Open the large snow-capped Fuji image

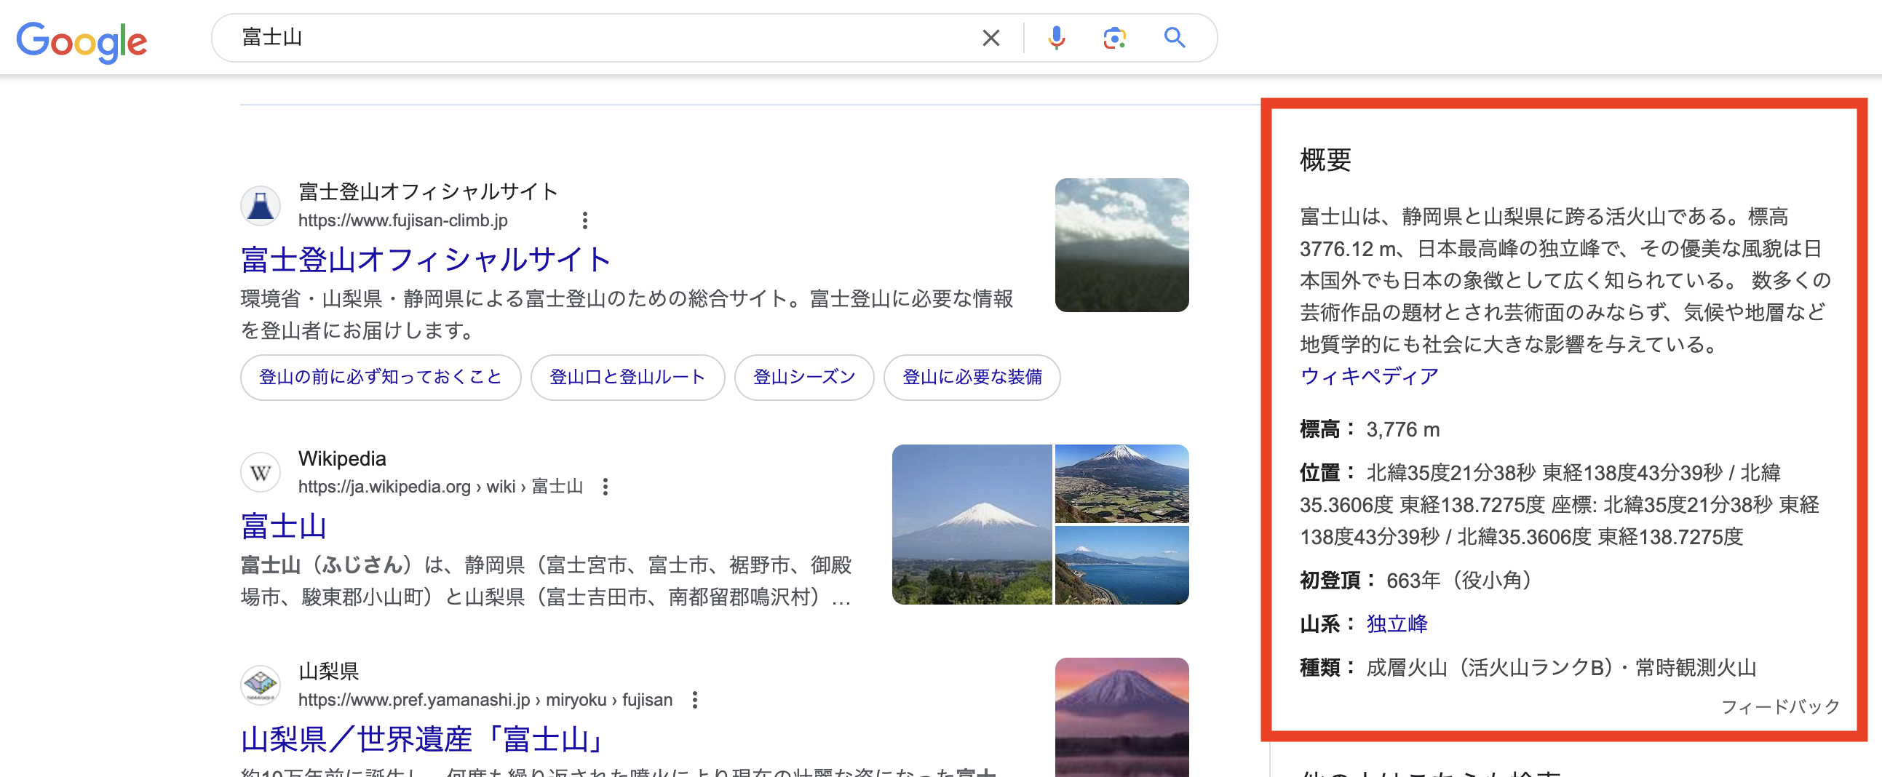[972, 525]
